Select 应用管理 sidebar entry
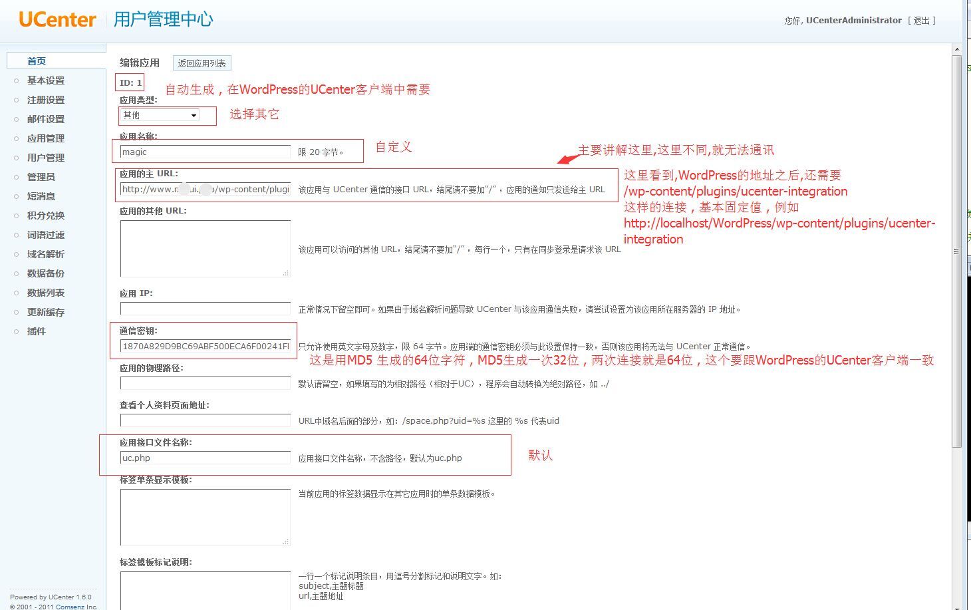971x610 pixels. [x=46, y=138]
